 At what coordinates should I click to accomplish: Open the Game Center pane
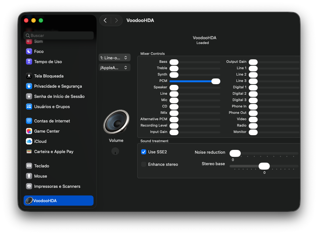pos(59,131)
